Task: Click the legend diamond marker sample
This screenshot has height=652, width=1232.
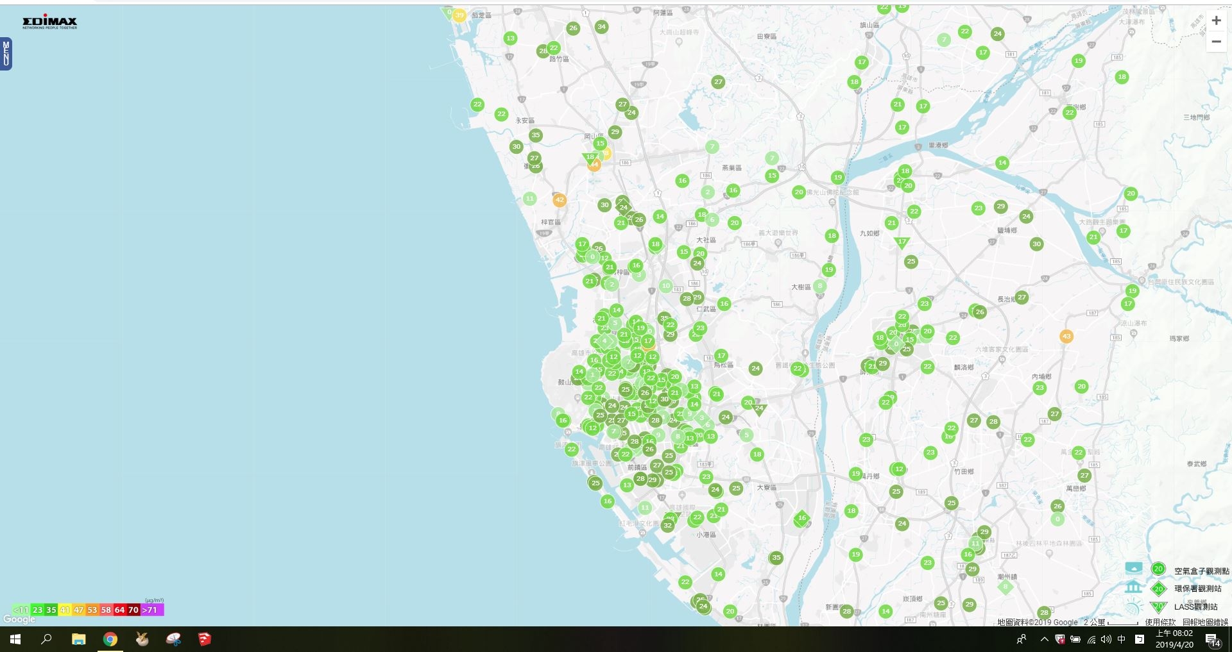Action: (1158, 588)
